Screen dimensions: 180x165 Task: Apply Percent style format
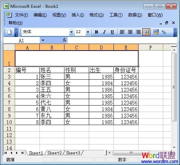click(164, 32)
